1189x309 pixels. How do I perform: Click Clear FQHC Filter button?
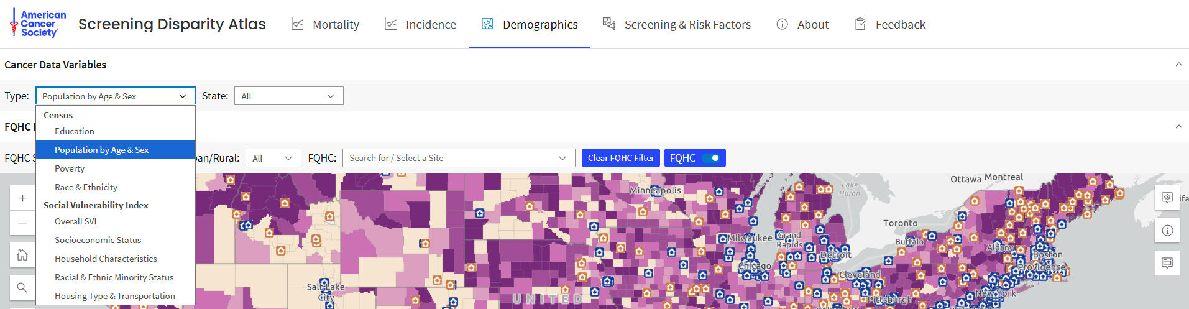[x=621, y=158]
